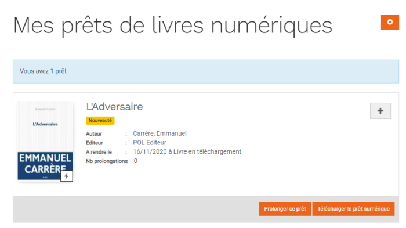Image resolution: width=406 pixels, height=228 pixels.
Task: Click the Mes prêts de livres numériques heading
Action: coord(173,26)
